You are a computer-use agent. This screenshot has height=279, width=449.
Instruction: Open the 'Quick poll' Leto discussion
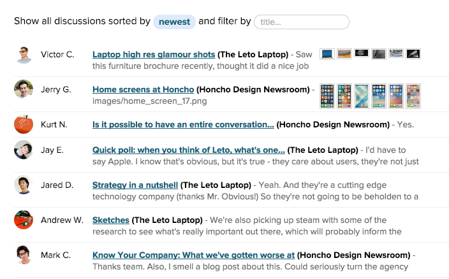click(188, 150)
